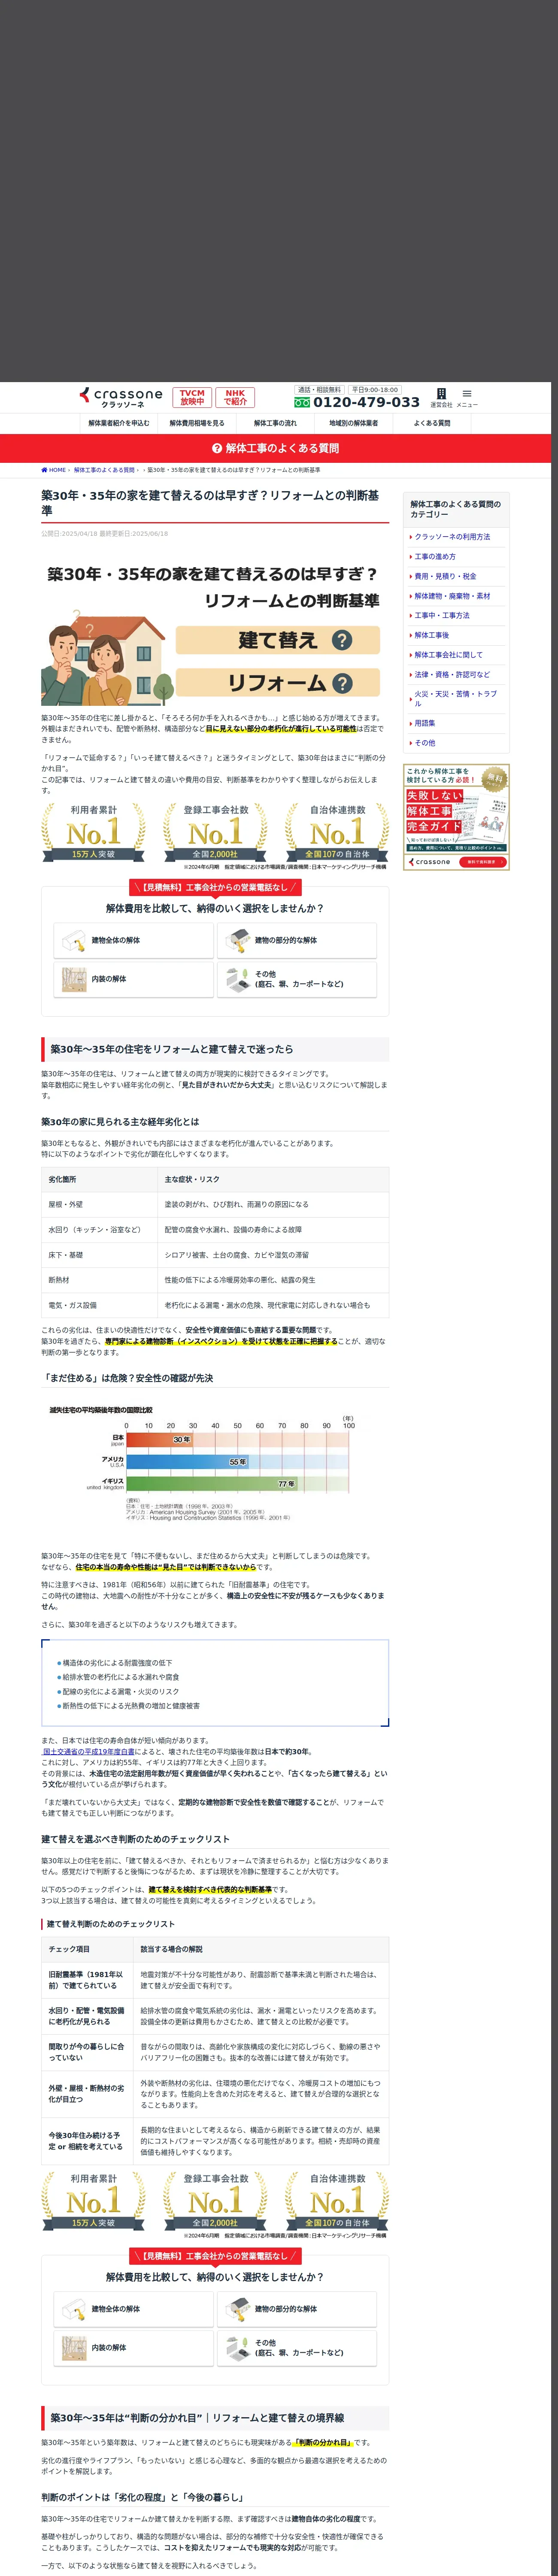Click heading 建て替えを選ぶべき判断のためのチェックリスト
The width and height of the screenshot is (558, 2576).
(135, 1839)
